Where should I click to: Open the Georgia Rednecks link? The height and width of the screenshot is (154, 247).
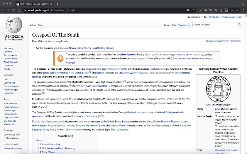coord(128,112)
